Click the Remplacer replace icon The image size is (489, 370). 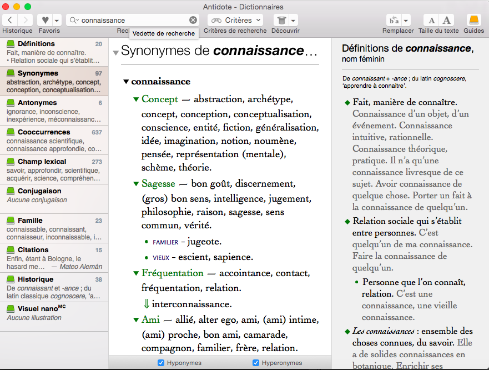394,21
